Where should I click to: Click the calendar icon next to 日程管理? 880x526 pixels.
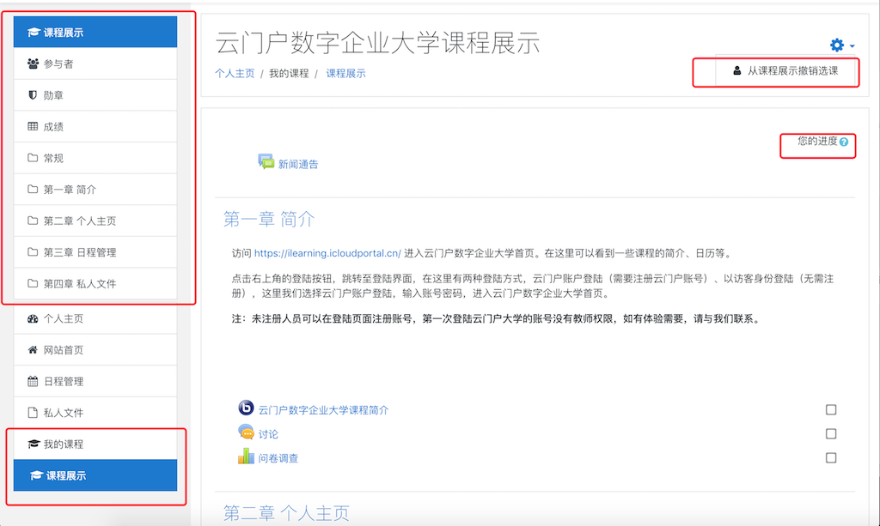(x=34, y=382)
